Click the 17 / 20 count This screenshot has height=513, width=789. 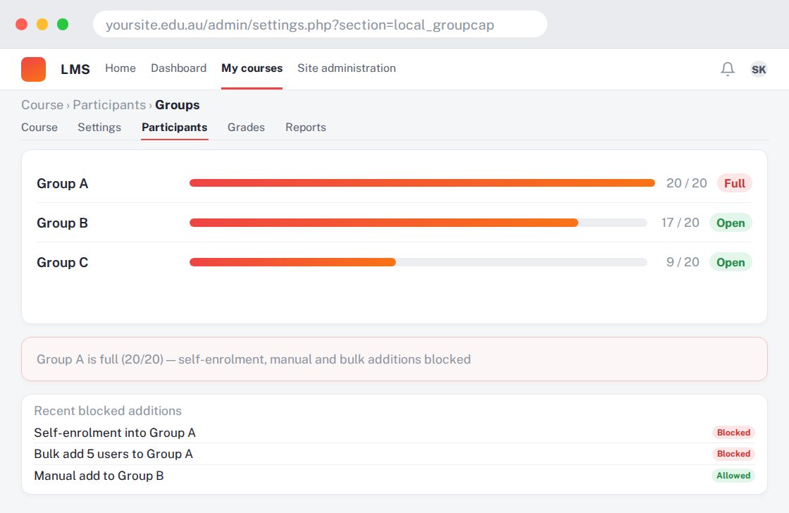(x=681, y=223)
